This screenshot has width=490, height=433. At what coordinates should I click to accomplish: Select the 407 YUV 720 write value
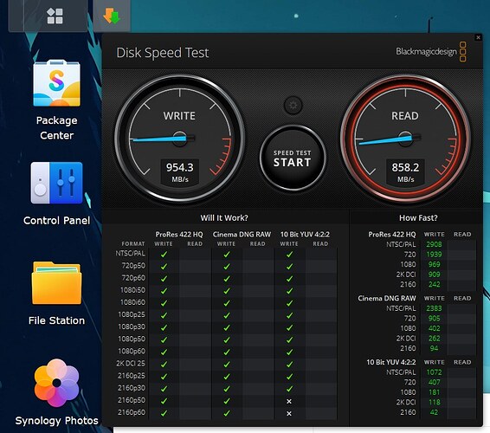click(435, 382)
